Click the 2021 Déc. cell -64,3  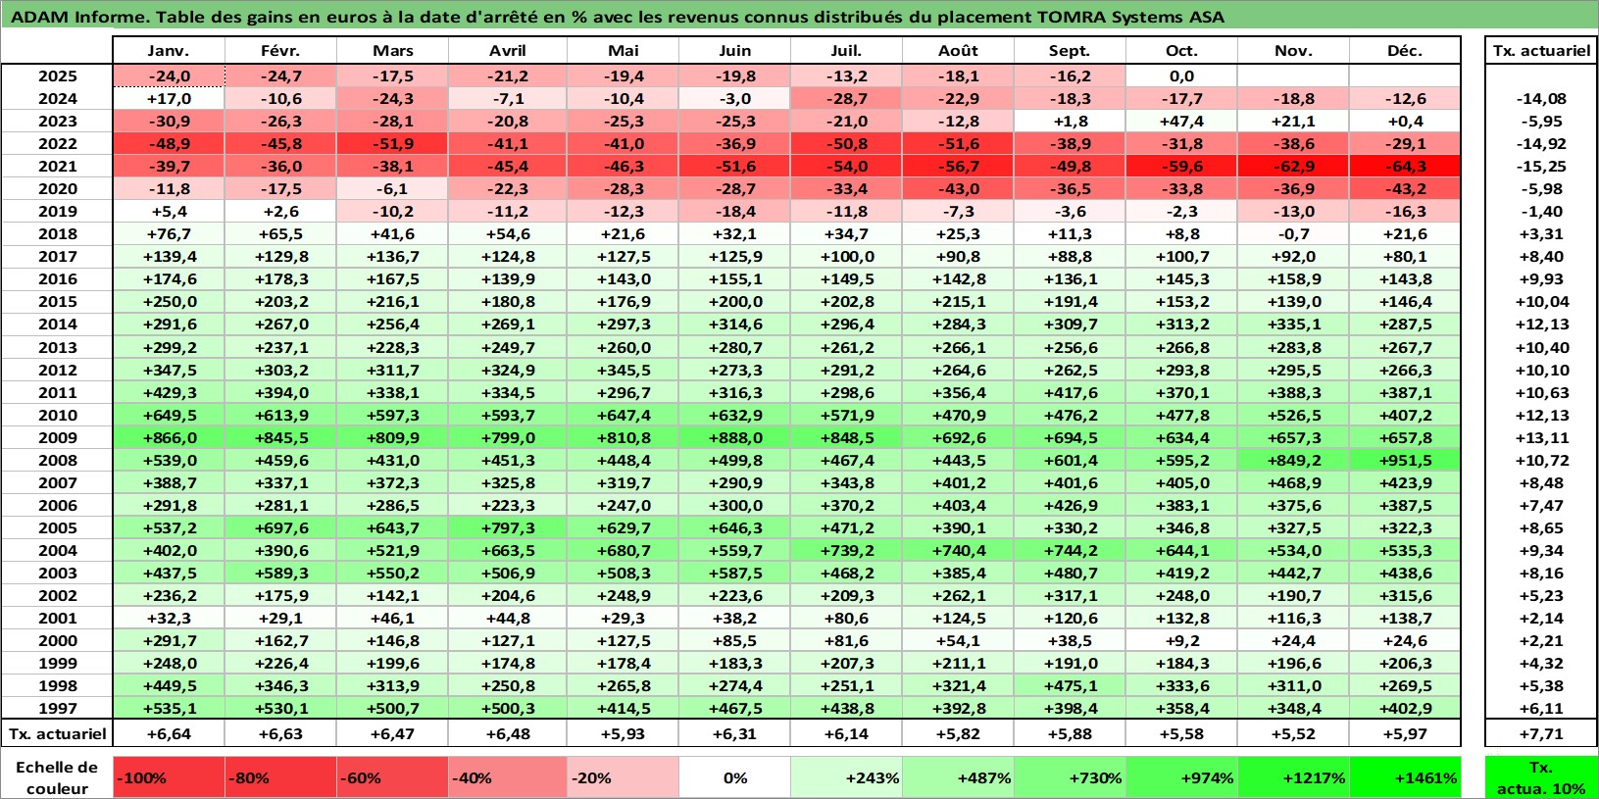point(1405,166)
